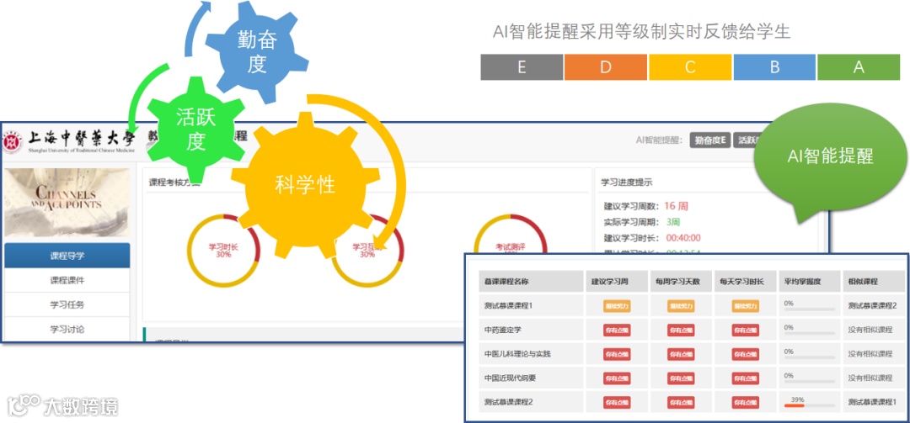Click 没有相似课程 in the 中药鉴定学 row
910x423 pixels.
point(870,330)
